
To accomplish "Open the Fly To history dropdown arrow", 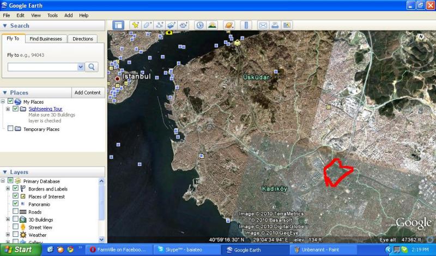I will pyautogui.click(x=81, y=67).
